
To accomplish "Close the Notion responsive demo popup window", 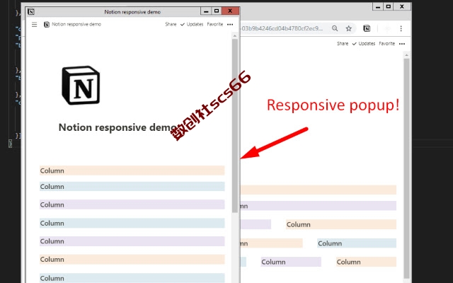I will [230, 11].
